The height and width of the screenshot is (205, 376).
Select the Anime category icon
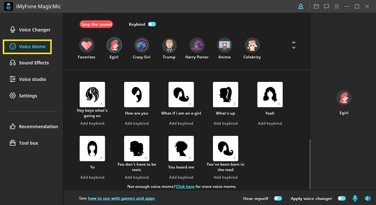coord(224,45)
